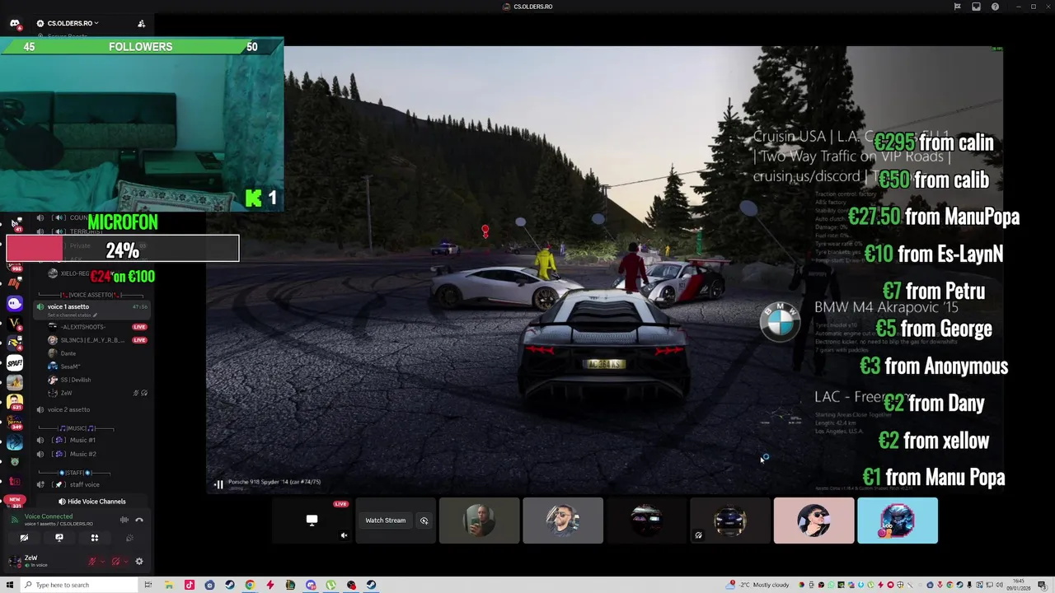This screenshot has width=1055, height=593.
Task: Click Hide Voice Channels button
Action: (x=92, y=502)
